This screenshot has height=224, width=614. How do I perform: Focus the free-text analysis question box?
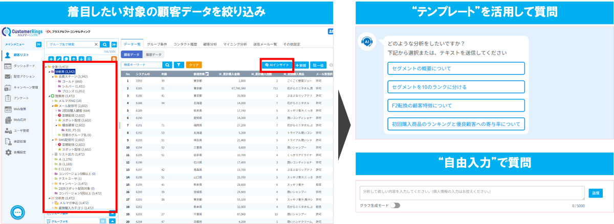coord(472,193)
